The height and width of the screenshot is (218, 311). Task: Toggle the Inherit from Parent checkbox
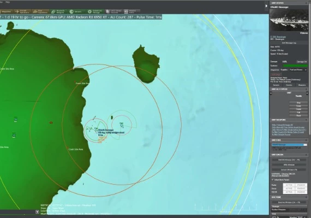tap(273, 180)
